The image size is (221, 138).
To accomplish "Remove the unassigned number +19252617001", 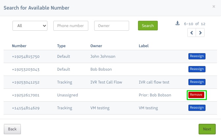I will coord(196,95).
